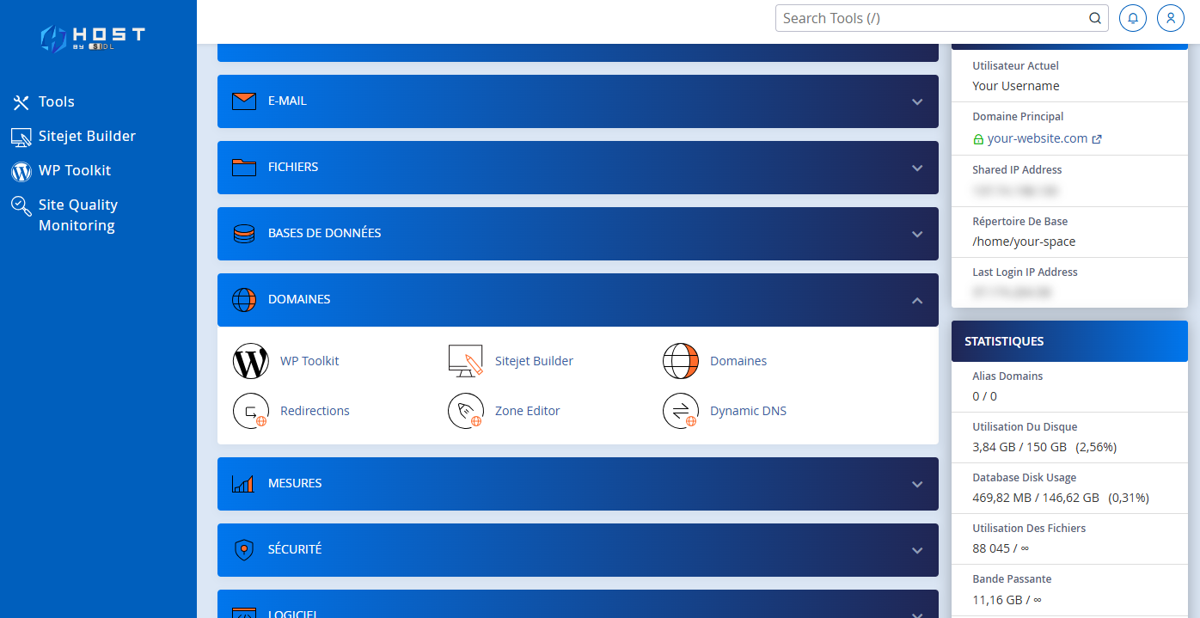1200x618 pixels.
Task: Click the MESURES chart icon
Action: coord(243,484)
